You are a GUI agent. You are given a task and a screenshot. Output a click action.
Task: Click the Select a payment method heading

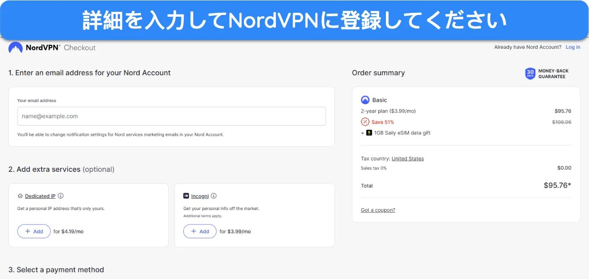56,270
